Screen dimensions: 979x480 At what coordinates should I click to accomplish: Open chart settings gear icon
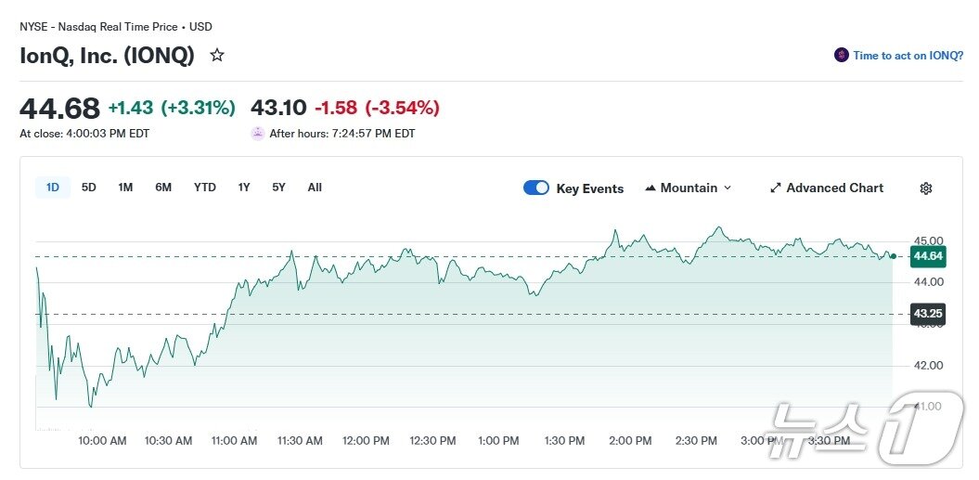point(925,188)
